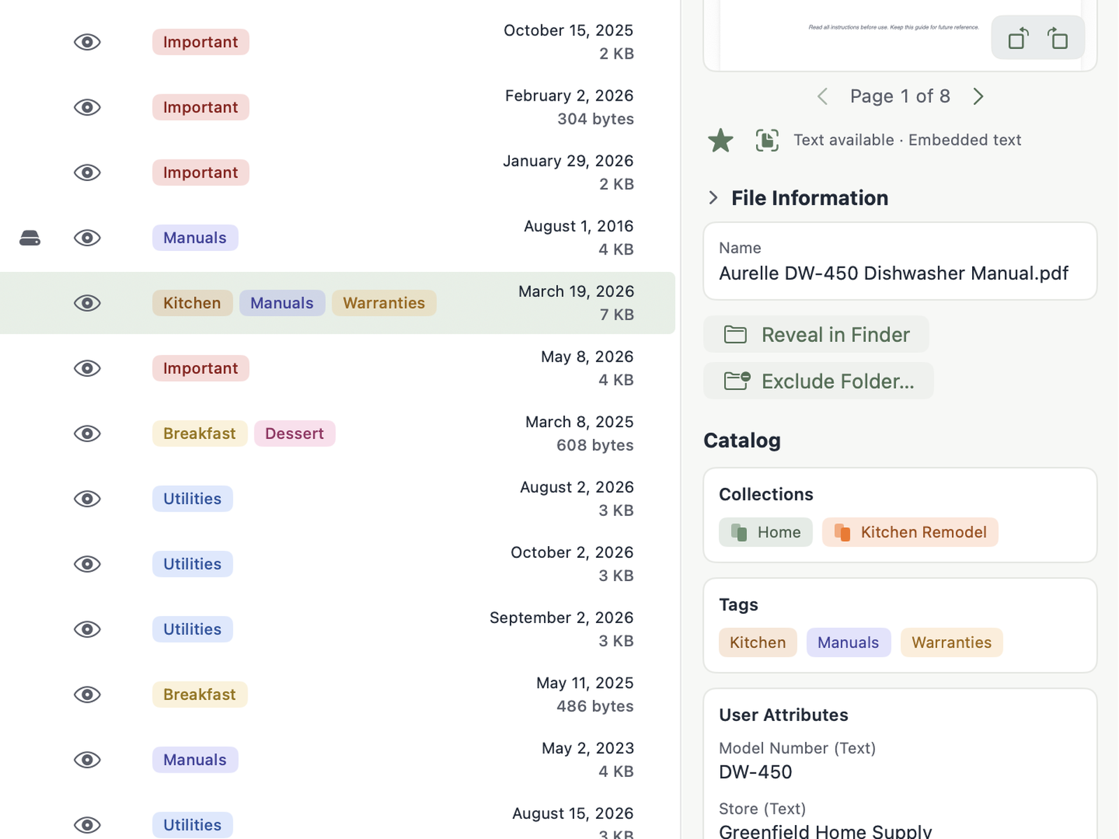Click the Dessert tag in the file list

pos(294,433)
